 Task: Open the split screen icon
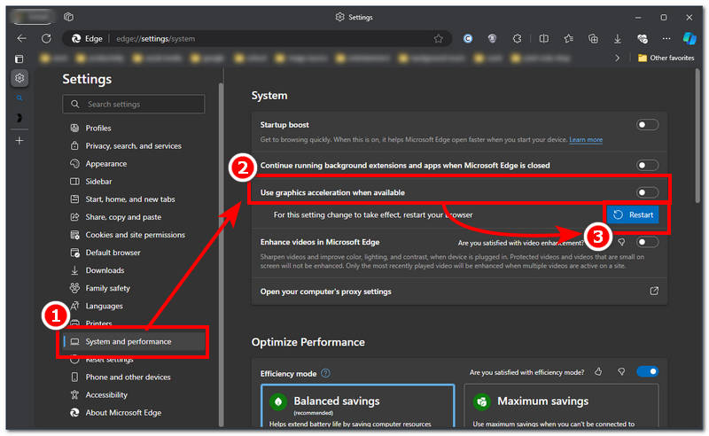pyautogui.click(x=543, y=39)
